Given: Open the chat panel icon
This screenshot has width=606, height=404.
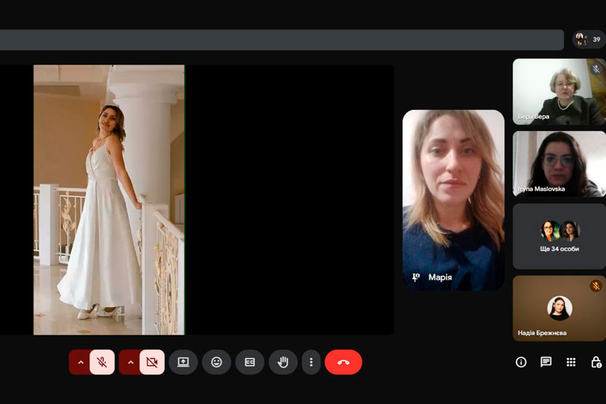Looking at the screenshot, I should (546, 362).
